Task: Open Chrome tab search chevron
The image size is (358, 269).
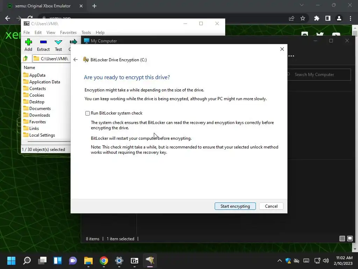Action: pos(302,5)
